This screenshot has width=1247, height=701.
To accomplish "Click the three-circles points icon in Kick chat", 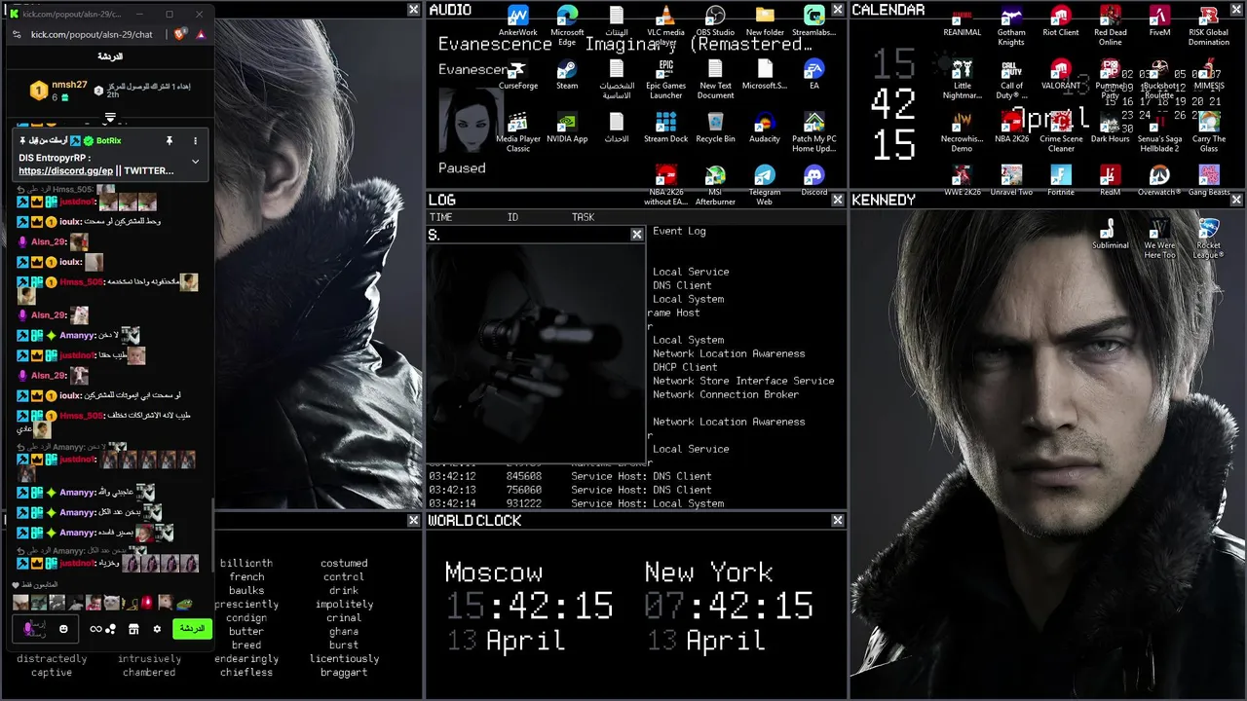I will [110, 629].
